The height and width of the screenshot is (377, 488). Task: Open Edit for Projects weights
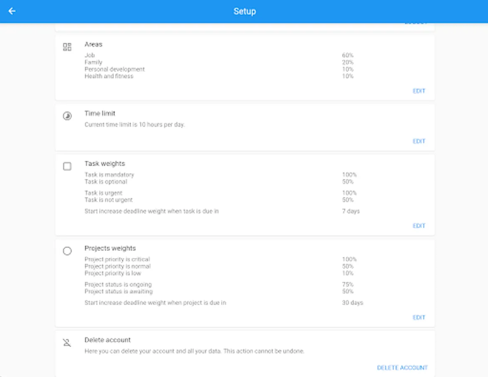(x=419, y=318)
